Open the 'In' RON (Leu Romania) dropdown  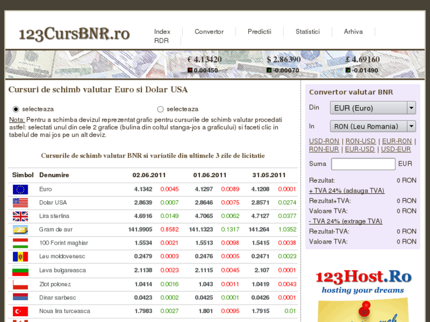[x=373, y=126]
